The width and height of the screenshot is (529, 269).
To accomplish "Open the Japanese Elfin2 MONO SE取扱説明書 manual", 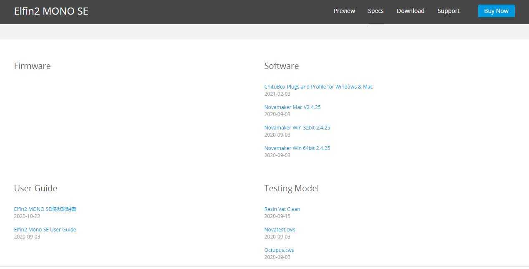I will coord(45,209).
